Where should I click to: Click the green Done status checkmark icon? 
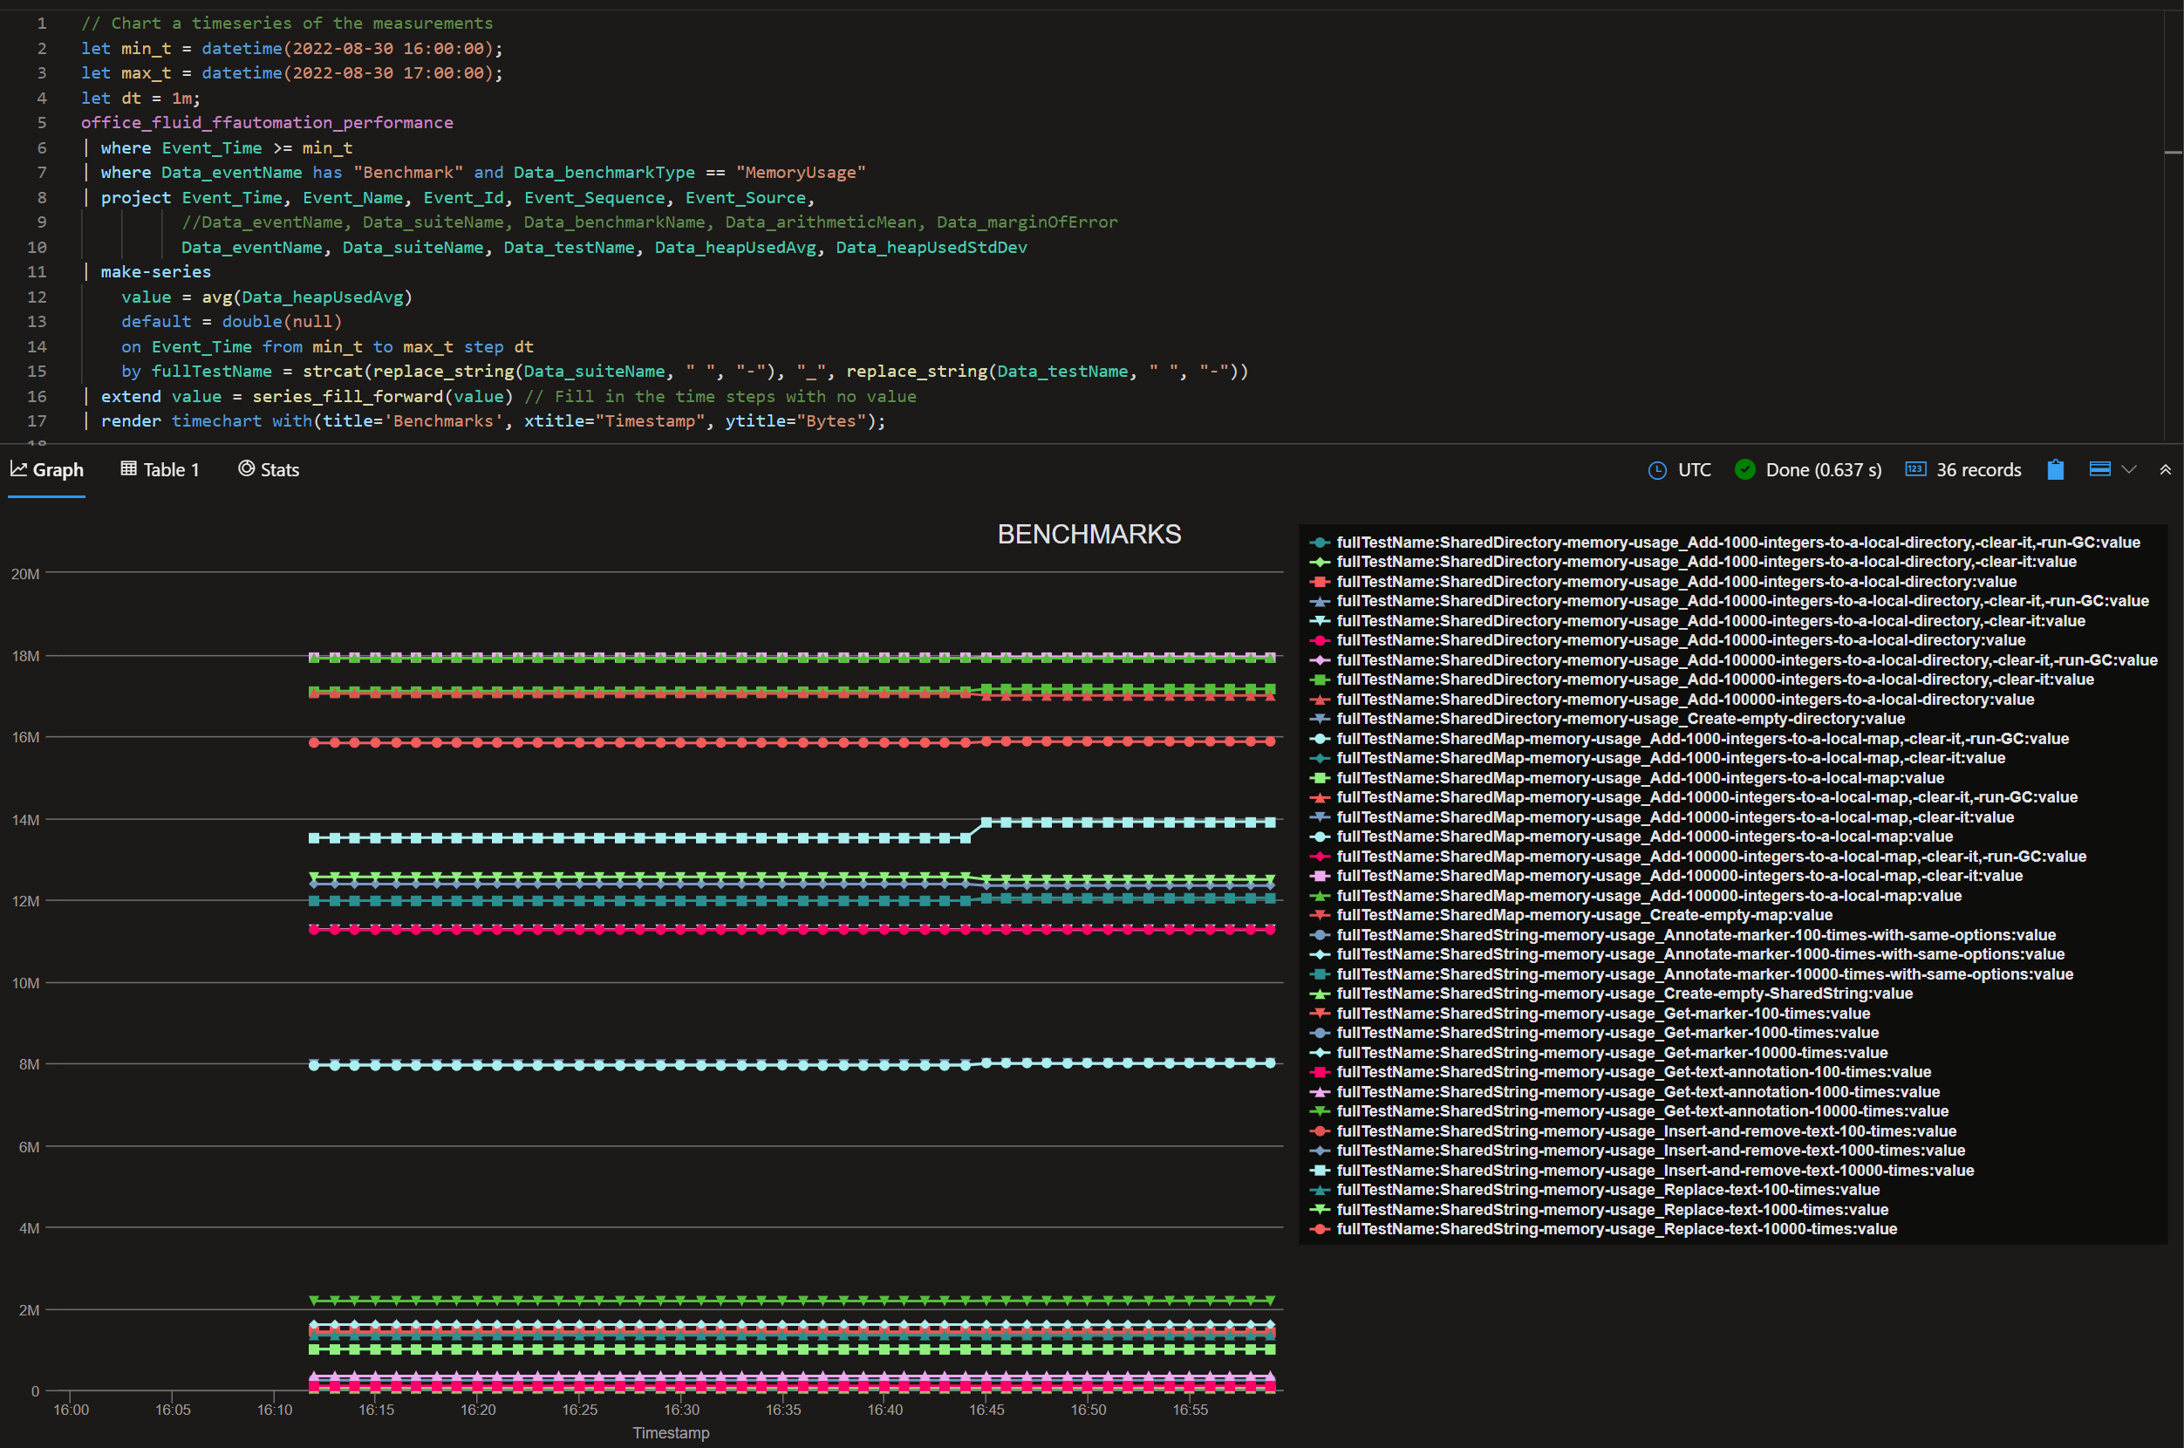(1745, 470)
